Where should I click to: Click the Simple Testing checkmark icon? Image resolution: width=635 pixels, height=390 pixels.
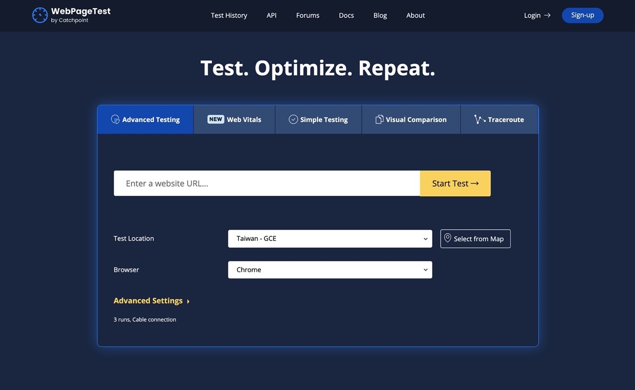click(x=293, y=119)
